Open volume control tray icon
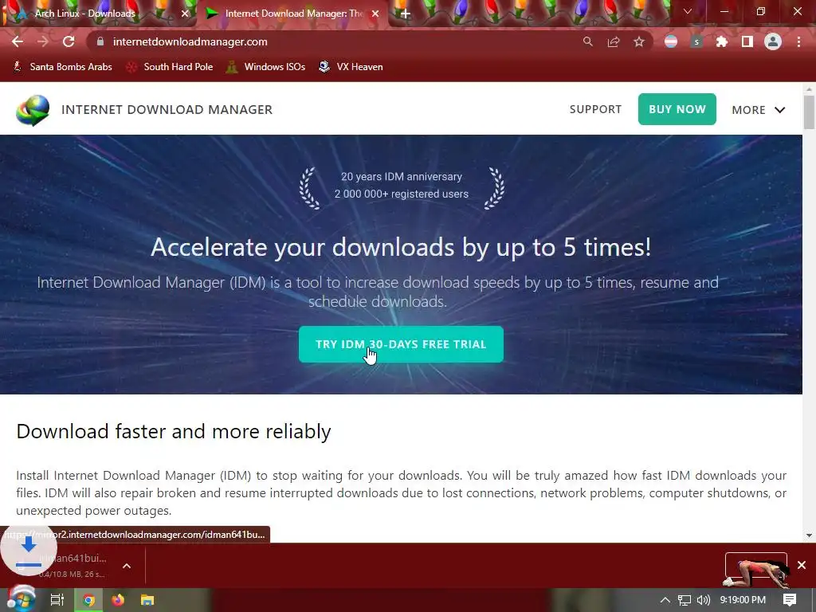This screenshot has width=816, height=612. coord(703,600)
